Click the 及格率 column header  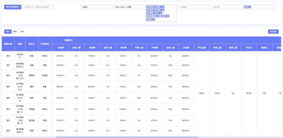pyautogui.click(x=186, y=48)
